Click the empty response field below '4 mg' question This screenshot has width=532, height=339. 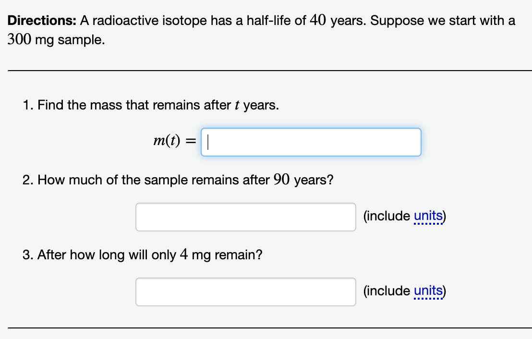tap(245, 291)
